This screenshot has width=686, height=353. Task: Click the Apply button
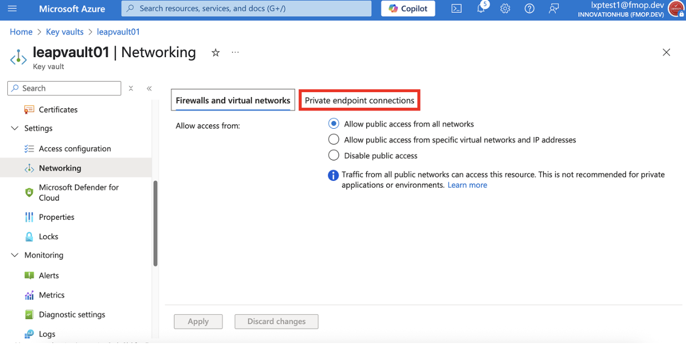coord(198,321)
